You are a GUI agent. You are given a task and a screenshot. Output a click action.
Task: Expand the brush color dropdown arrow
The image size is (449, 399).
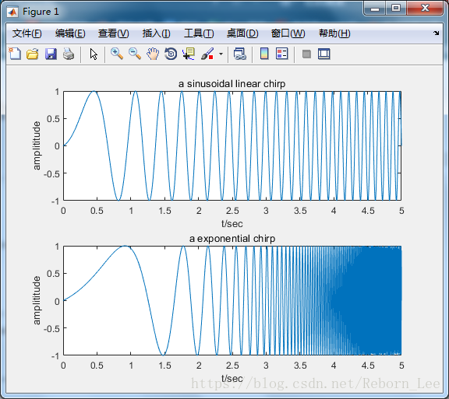221,54
